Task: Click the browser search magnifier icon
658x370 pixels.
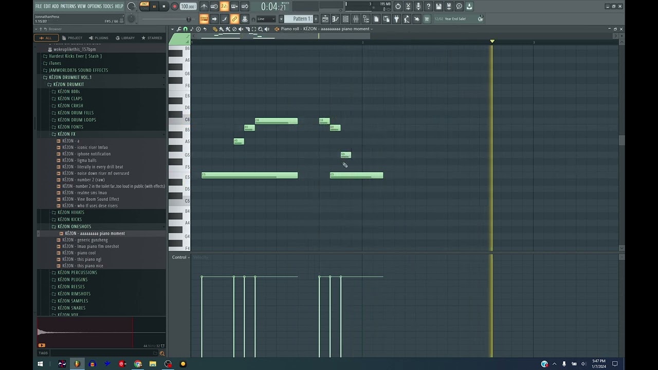Action: [162, 353]
